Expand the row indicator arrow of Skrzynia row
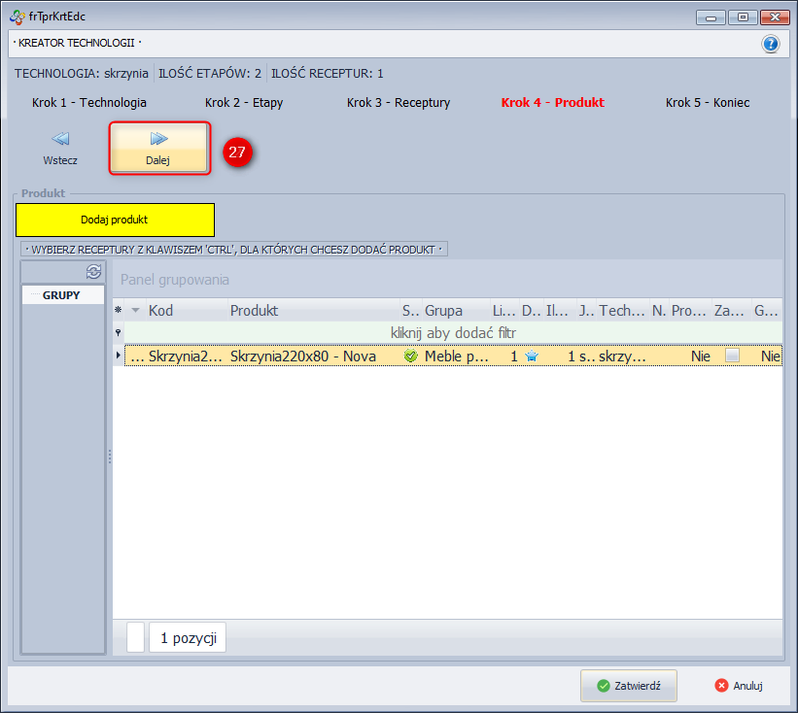The height and width of the screenshot is (713, 798). pos(119,356)
